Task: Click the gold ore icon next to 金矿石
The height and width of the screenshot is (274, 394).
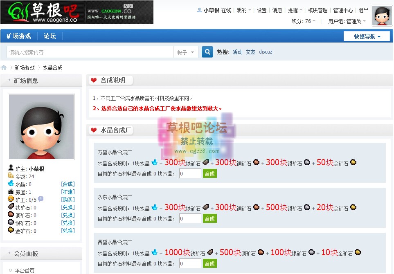Action: coord(11,230)
